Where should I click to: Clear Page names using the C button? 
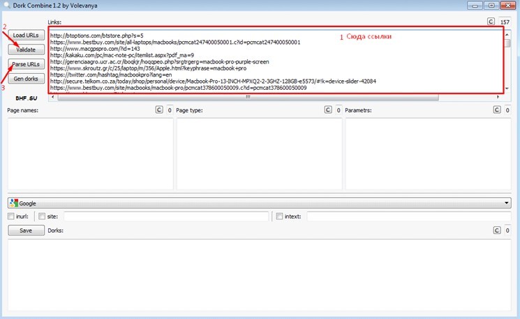pyautogui.click(x=158, y=110)
